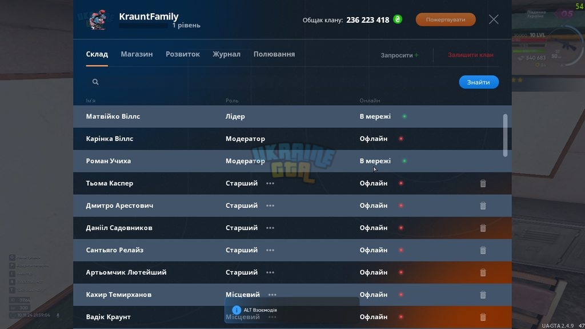Click Запросити to invite a member
This screenshot has height=329, width=585.
(399, 55)
